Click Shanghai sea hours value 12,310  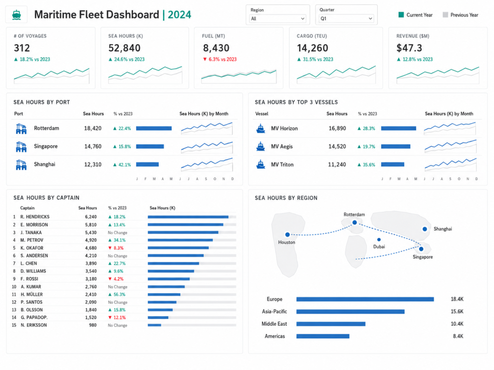point(93,164)
